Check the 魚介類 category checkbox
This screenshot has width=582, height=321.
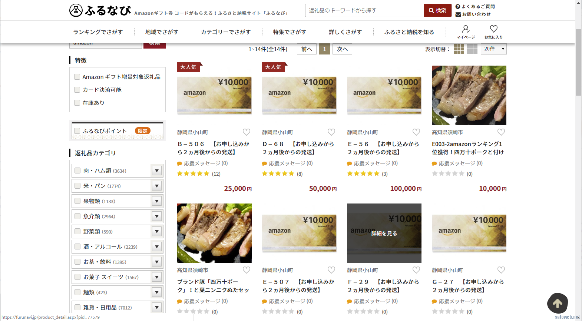[x=77, y=216]
